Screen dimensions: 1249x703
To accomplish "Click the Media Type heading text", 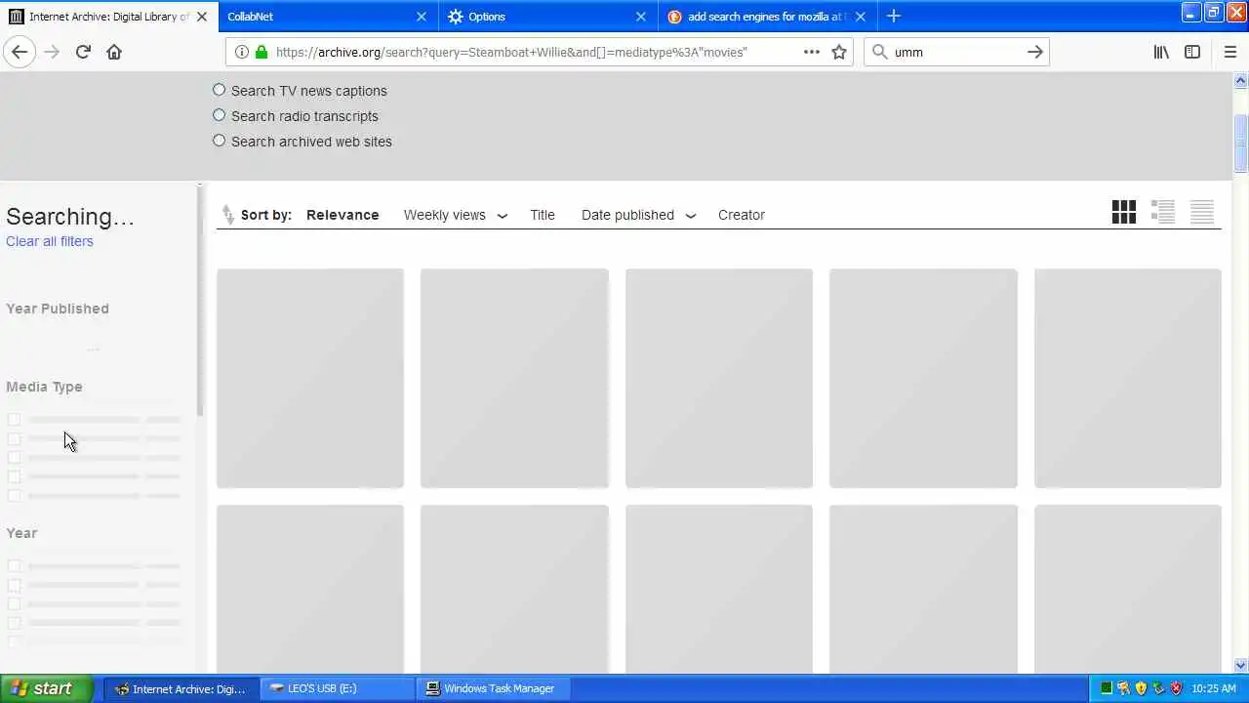I will (44, 387).
